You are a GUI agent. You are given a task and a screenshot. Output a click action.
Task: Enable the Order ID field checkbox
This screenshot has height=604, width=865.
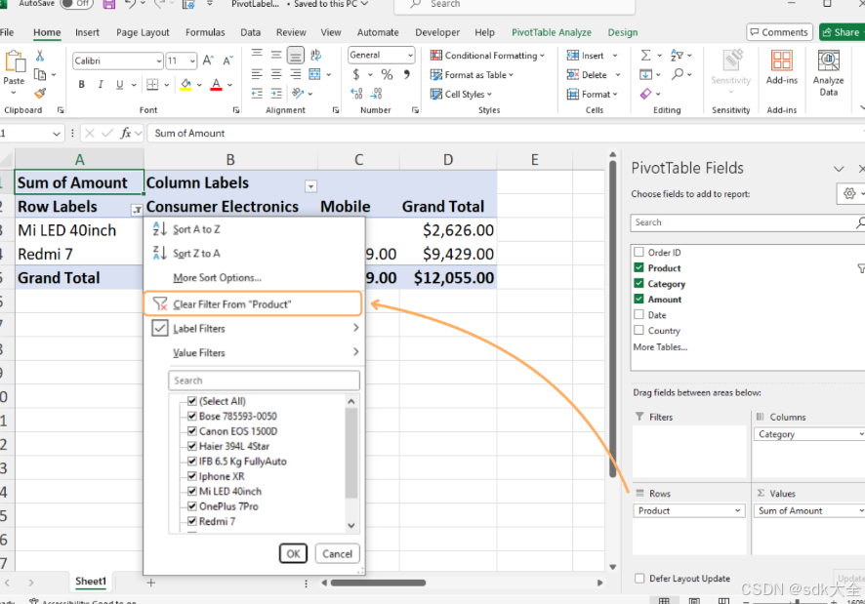point(640,252)
